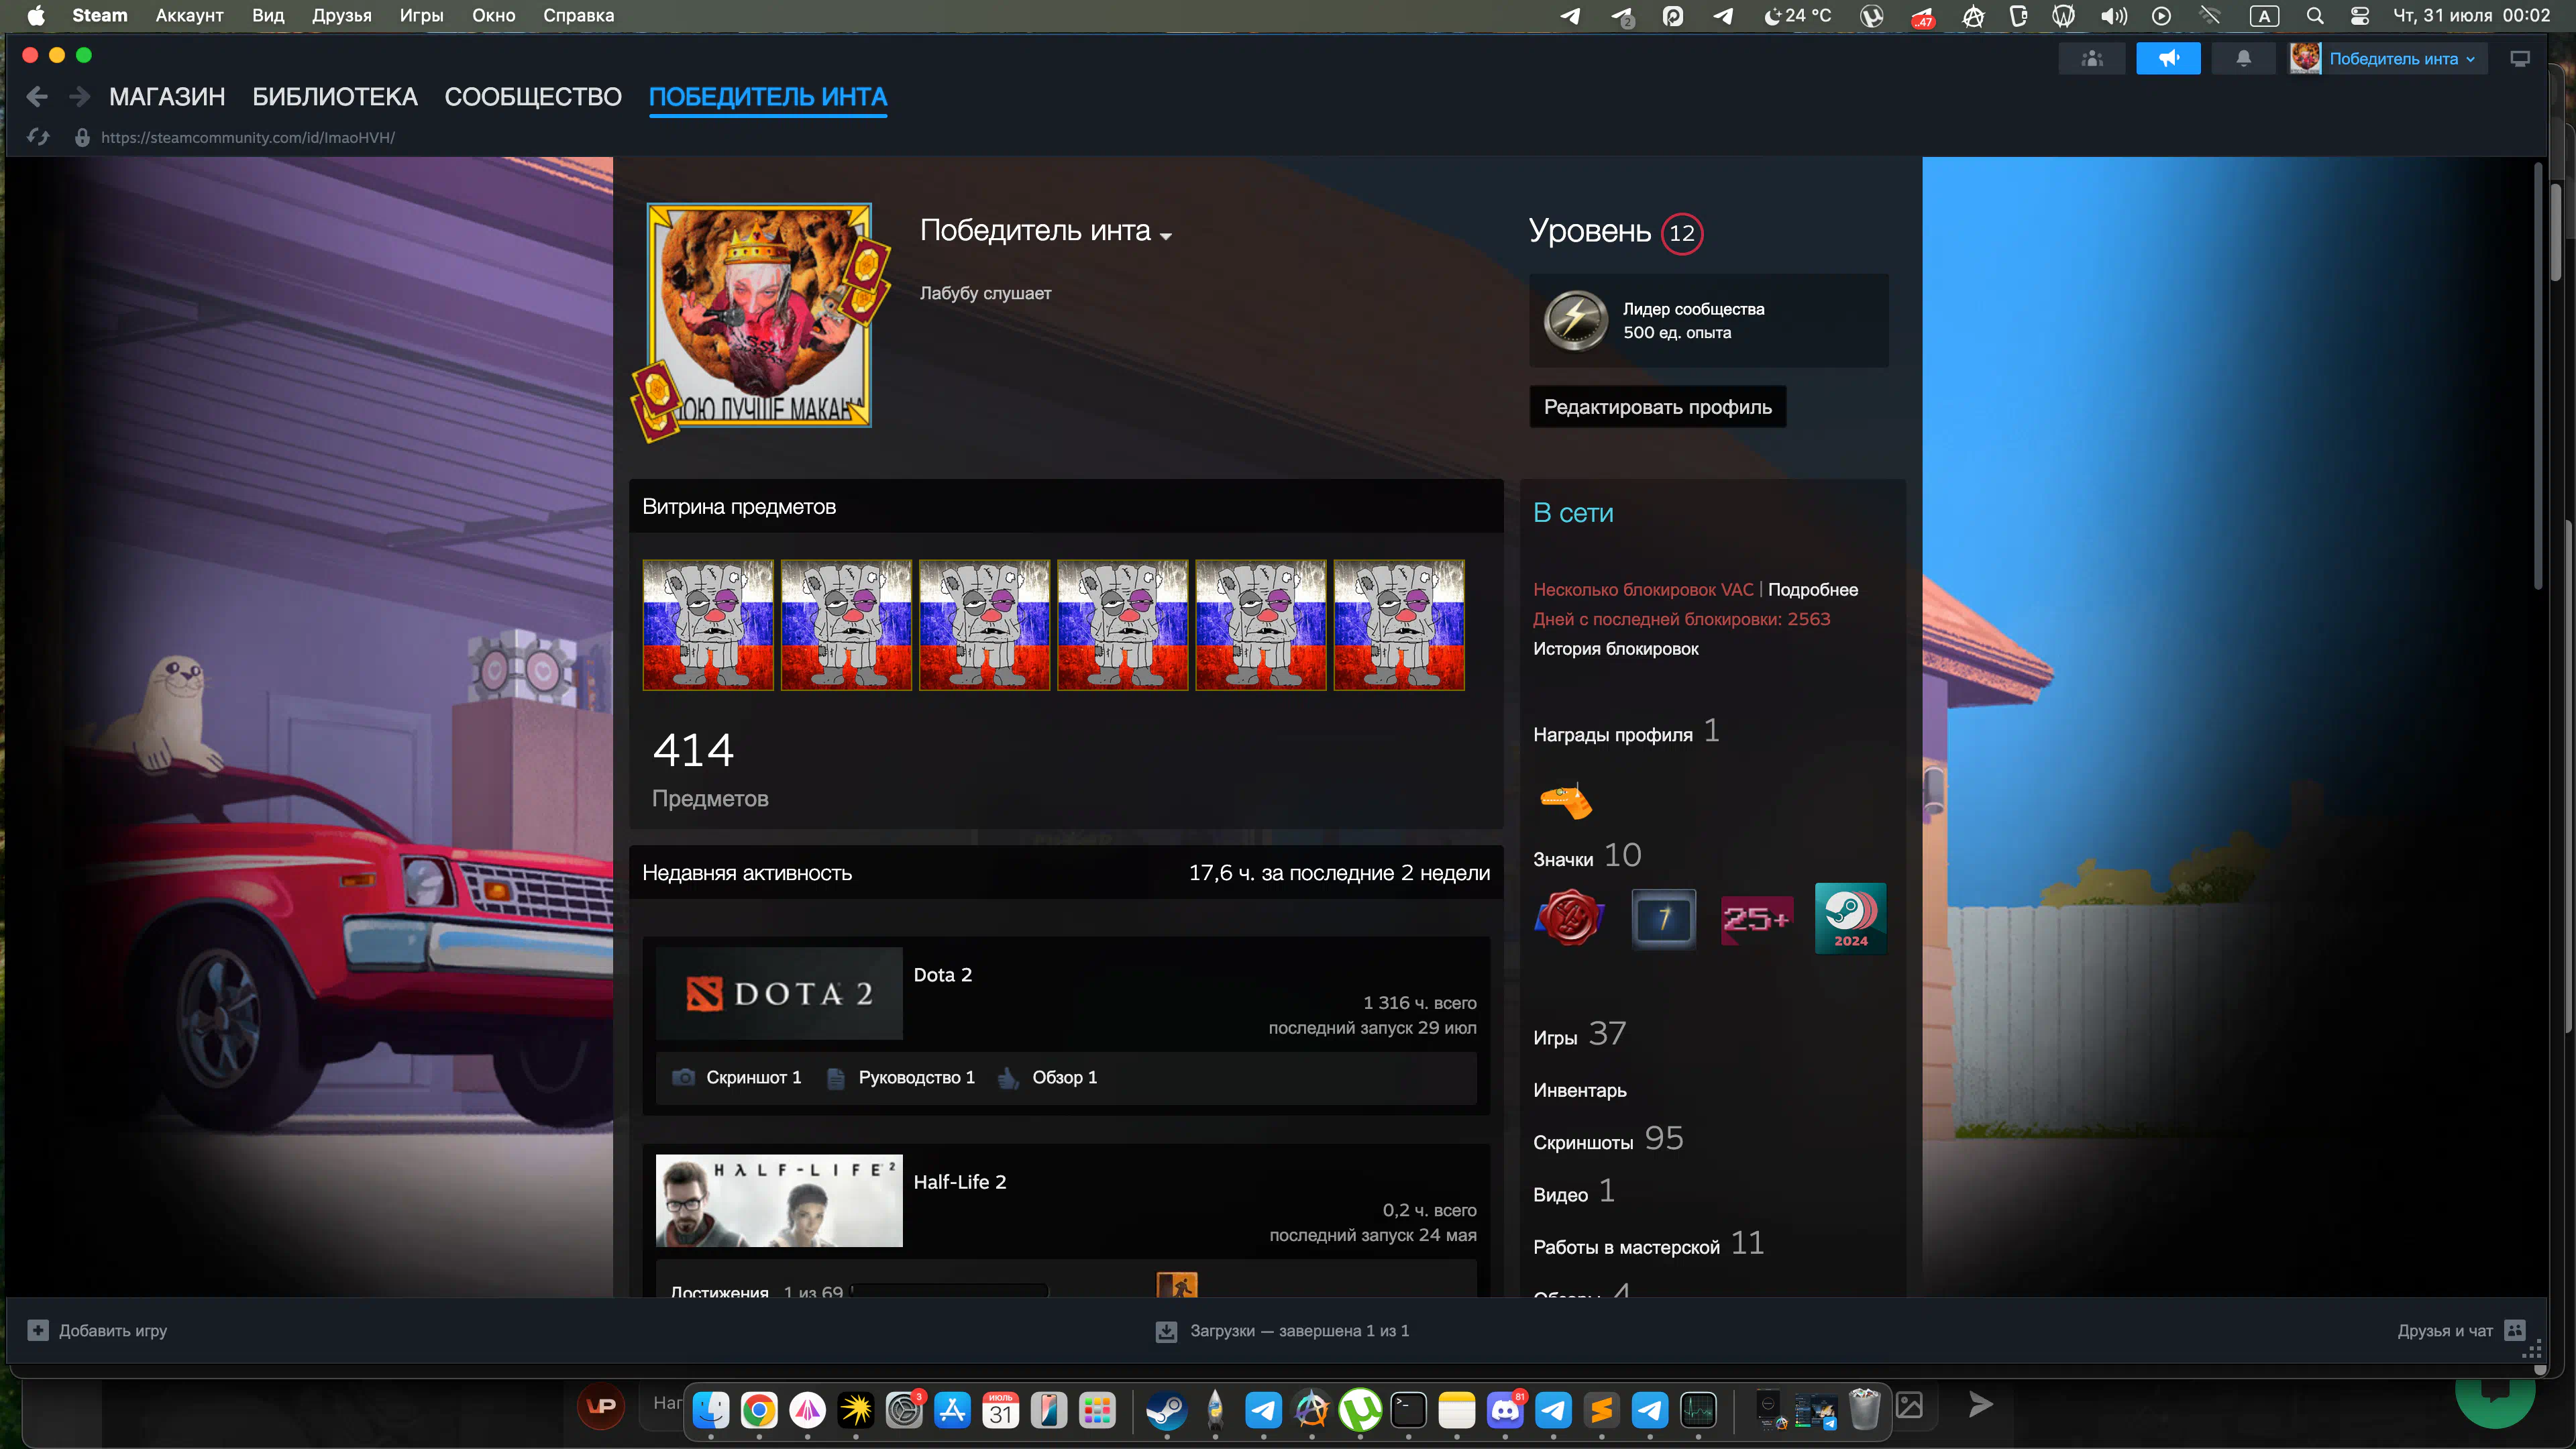
Task: Open Google Chrome from the Dock
Action: point(759,1410)
